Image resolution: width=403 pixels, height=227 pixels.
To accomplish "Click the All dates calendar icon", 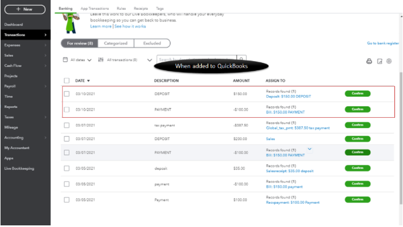I will [65, 59].
